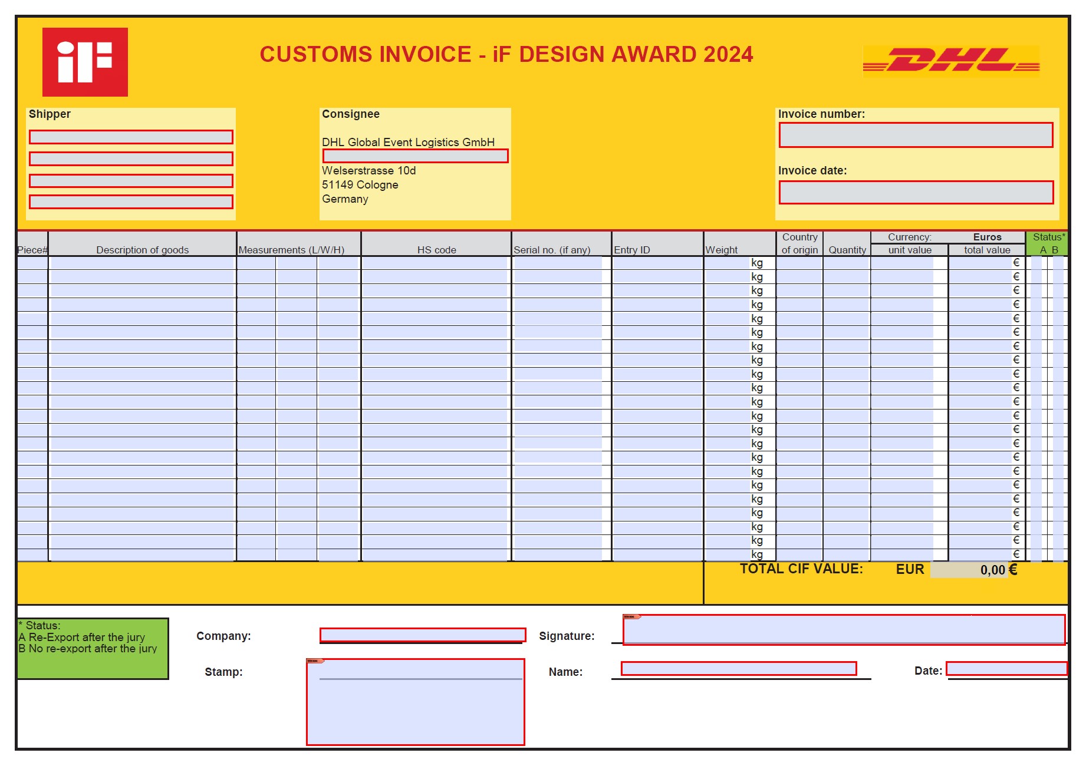Click the Invoice number: label
Screen dimensions: 1086x766
(821, 114)
